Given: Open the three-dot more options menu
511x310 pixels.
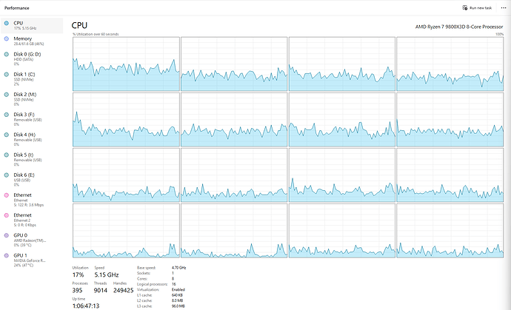Looking at the screenshot, I should coord(504,8).
